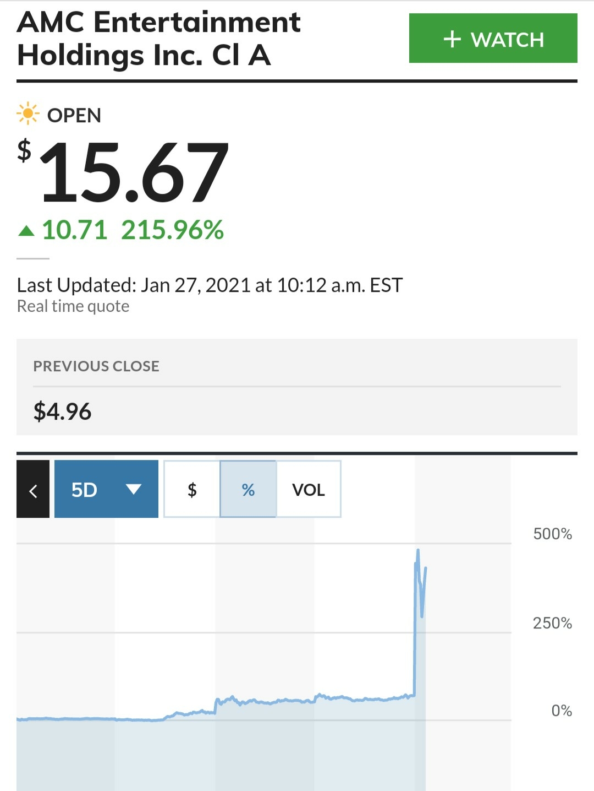Tap the 250% axis label

coord(552,623)
